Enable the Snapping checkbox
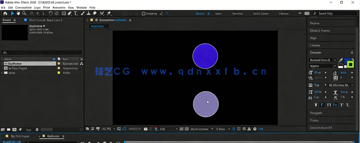 [144, 14]
